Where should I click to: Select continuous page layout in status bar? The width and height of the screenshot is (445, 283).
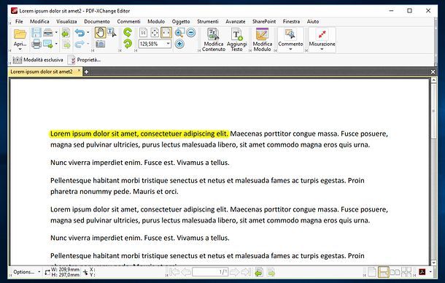384,272
